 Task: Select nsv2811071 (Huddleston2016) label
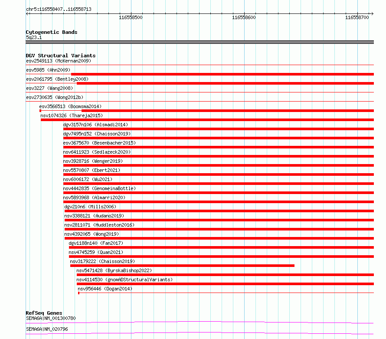99,225
